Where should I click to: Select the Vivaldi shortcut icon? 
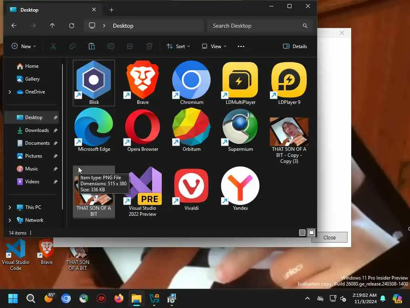(x=191, y=189)
